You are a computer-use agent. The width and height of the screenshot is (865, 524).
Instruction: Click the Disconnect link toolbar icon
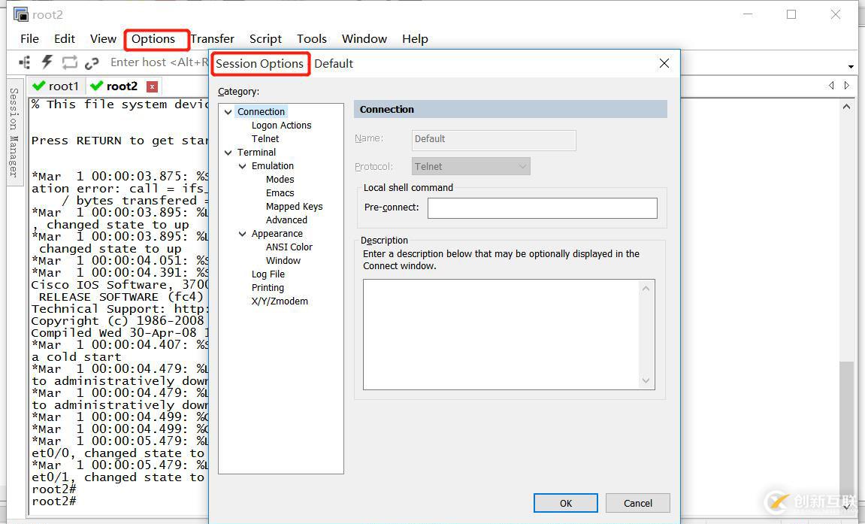92,63
